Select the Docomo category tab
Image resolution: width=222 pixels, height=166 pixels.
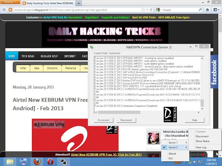pos(52,68)
